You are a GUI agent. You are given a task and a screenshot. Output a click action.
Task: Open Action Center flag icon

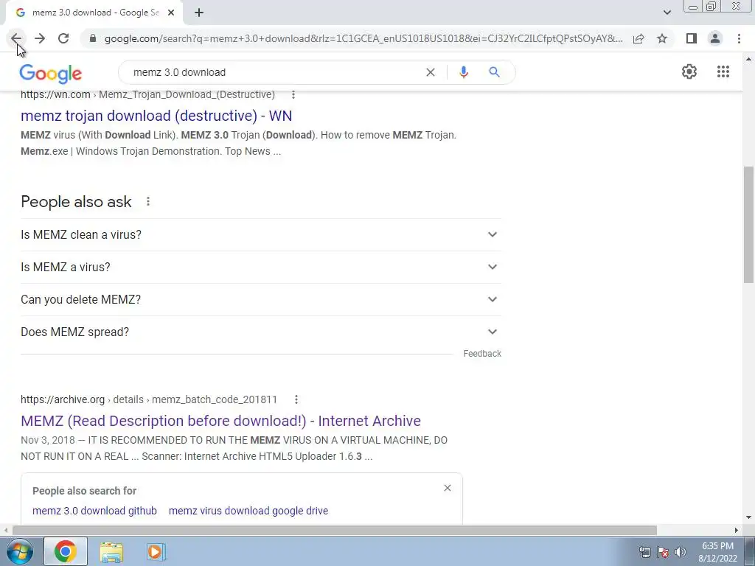663,552
